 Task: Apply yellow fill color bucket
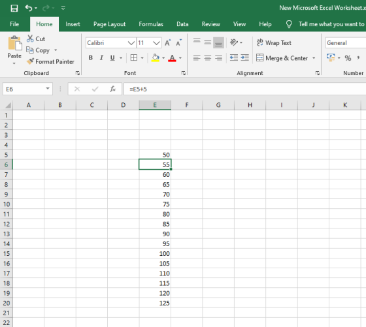[156, 58]
